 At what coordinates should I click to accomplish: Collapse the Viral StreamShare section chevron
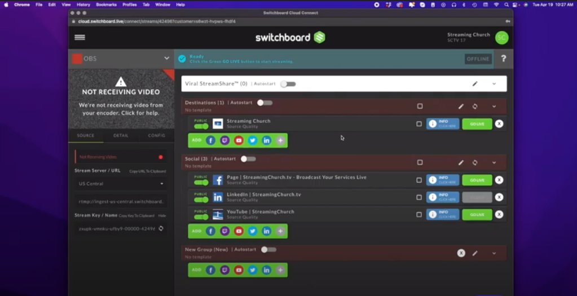tap(494, 84)
